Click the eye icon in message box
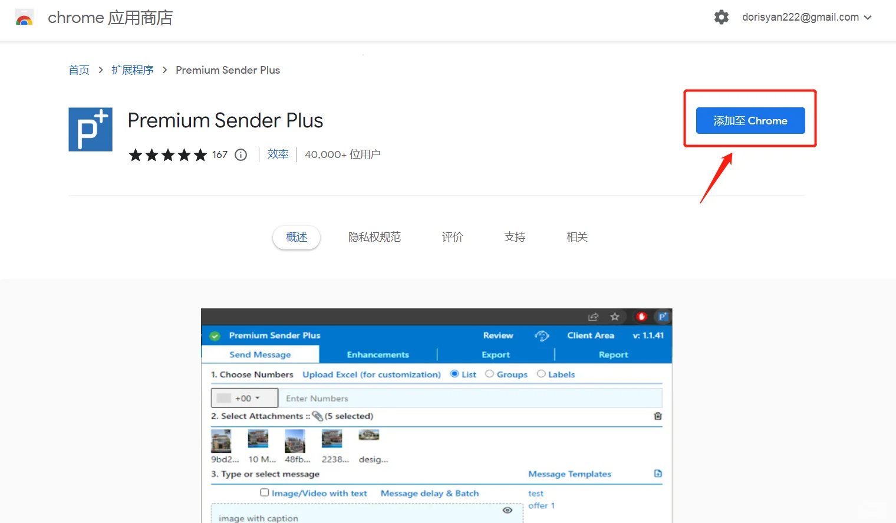Image resolution: width=896 pixels, height=523 pixels. click(507, 510)
